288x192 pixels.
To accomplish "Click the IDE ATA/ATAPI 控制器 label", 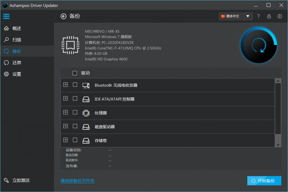I will (114, 99).
